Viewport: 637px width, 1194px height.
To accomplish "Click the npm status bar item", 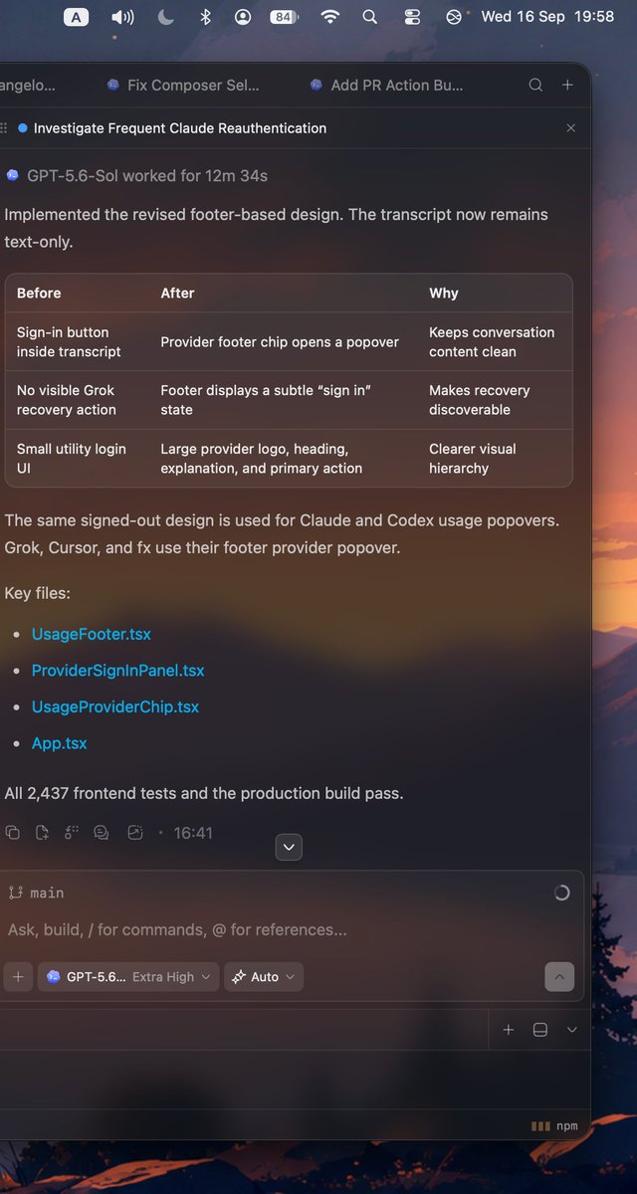I will tap(554, 1126).
